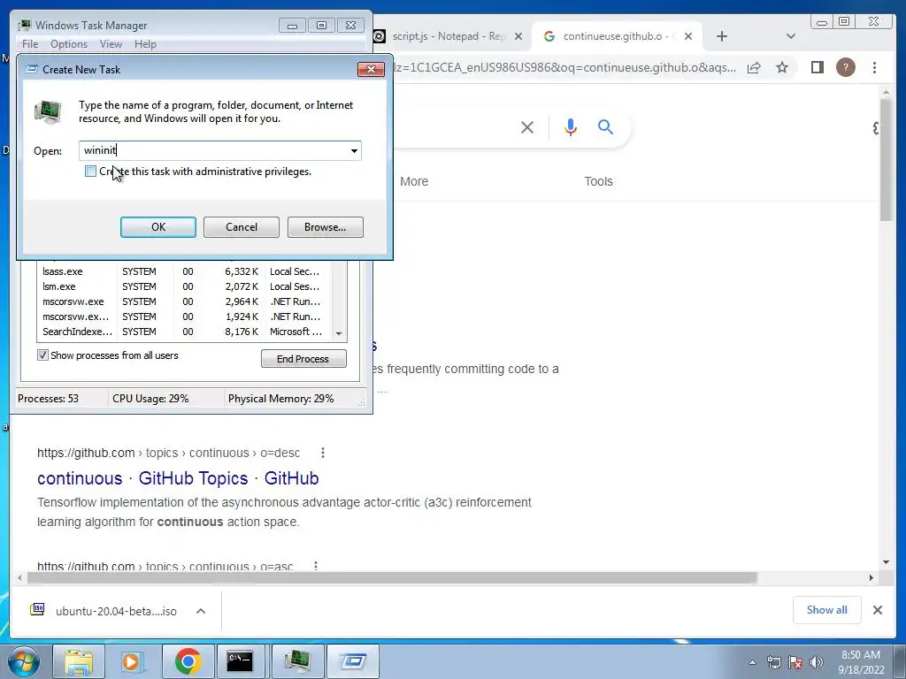Open the Windows Start menu orb

click(24, 661)
